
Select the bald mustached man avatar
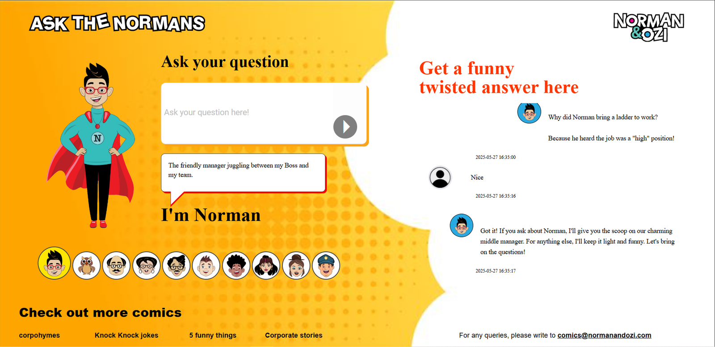click(116, 265)
